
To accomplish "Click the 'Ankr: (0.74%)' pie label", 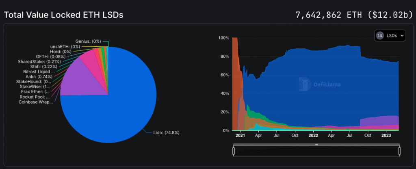I will point(39,77).
